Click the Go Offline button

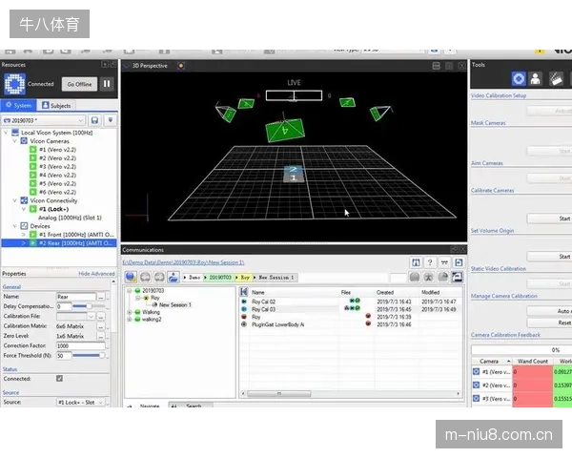point(79,84)
